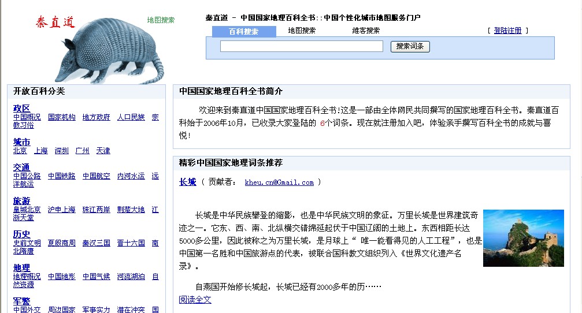Select the 百科搜索 tab
582x313 pixels.
click(244, 32)
